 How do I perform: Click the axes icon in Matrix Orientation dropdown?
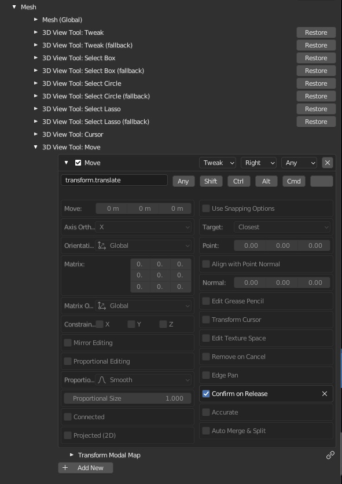point(101,306)
